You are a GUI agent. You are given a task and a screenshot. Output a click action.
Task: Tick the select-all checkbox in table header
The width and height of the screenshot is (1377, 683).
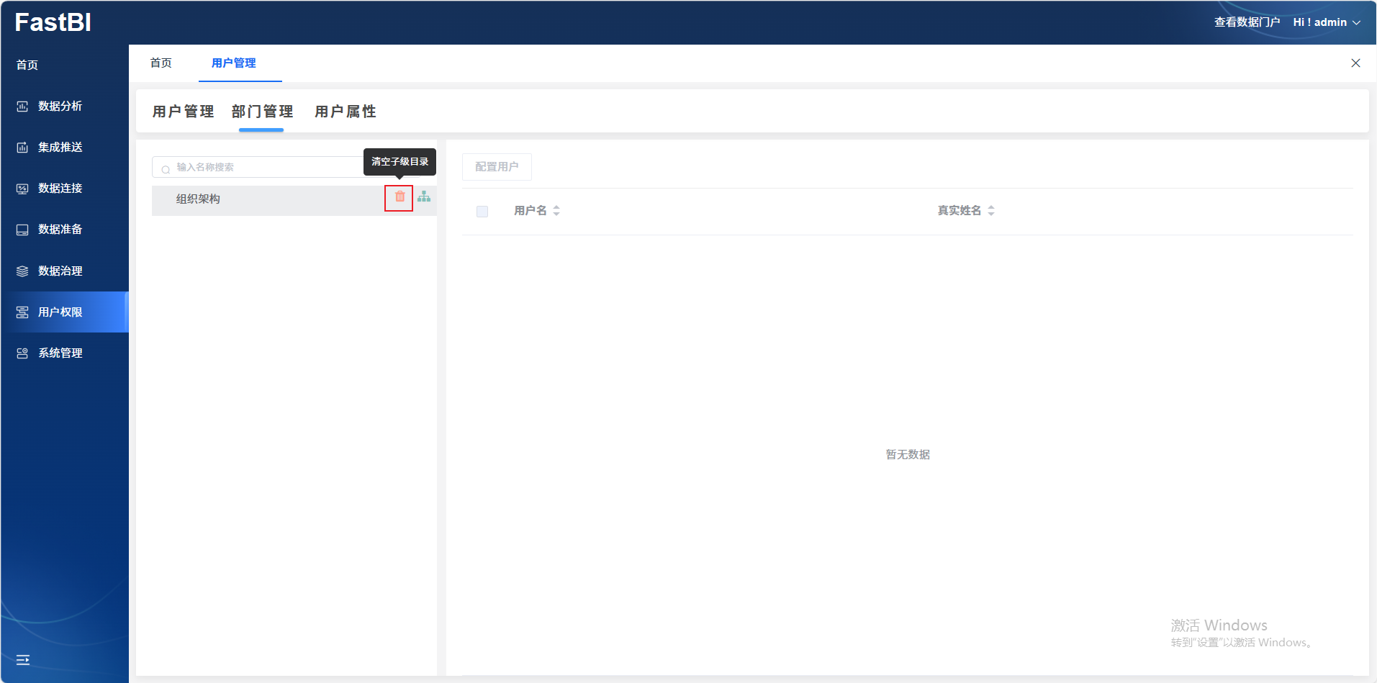[482, 212]
